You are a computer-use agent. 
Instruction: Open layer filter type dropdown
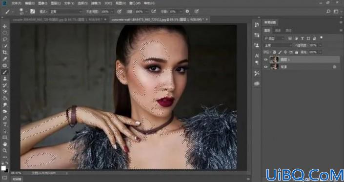(274, 39)
